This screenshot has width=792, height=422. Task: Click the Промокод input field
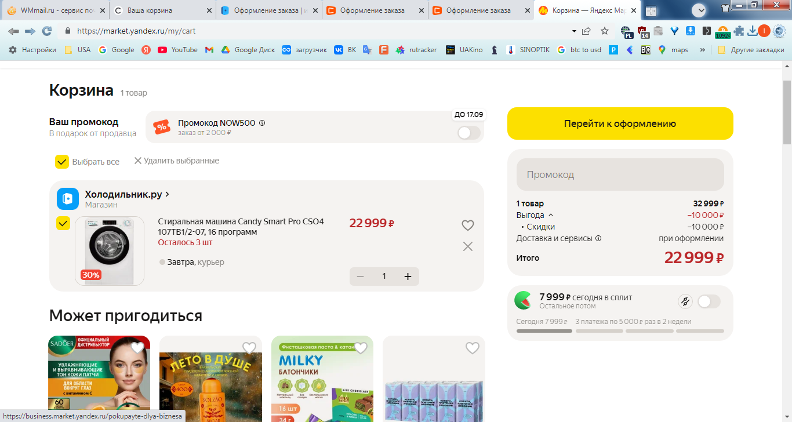[620, 174]
